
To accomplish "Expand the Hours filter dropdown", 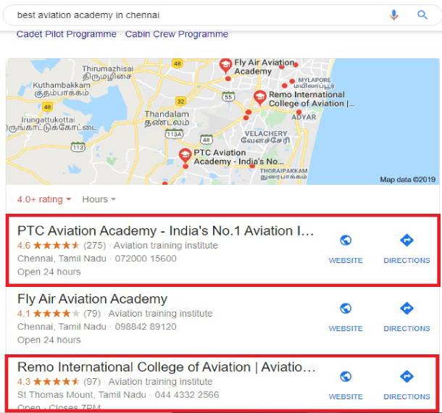I will click(x=99, y=199).
